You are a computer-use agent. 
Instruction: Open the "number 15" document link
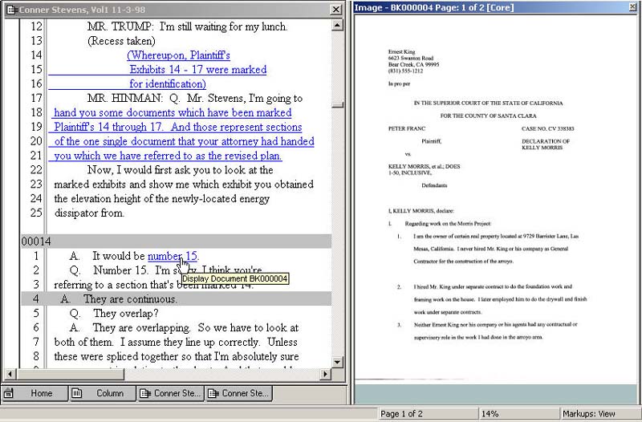pyautogui.click(x=173, y=256)
